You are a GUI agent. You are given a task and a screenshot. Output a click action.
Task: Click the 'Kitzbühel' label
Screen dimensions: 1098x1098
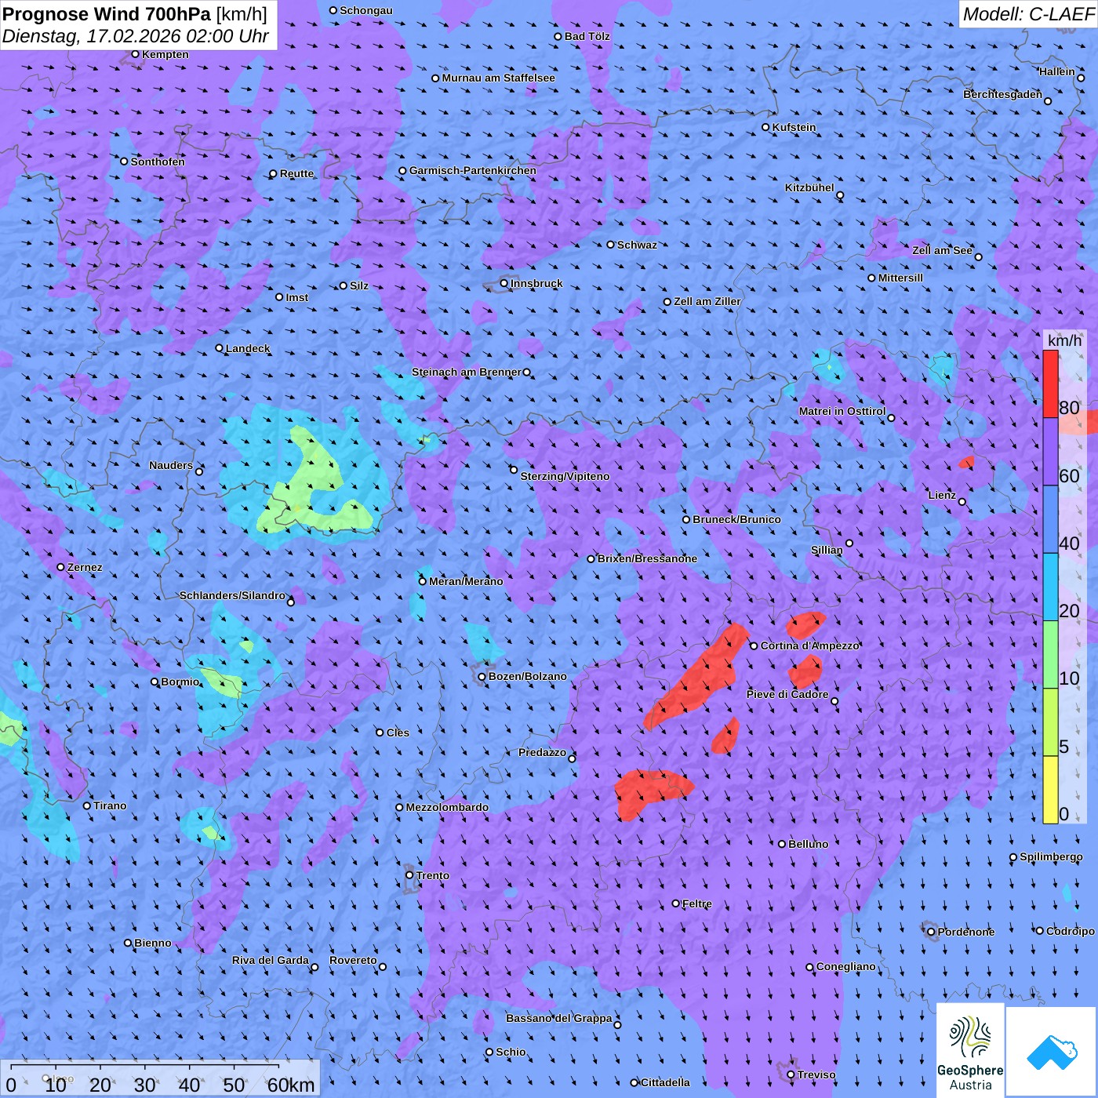809,187
